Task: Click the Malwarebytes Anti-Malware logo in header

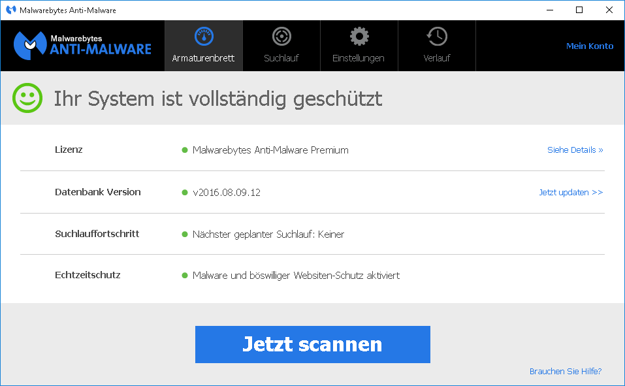Action: [x=82, y=46]
